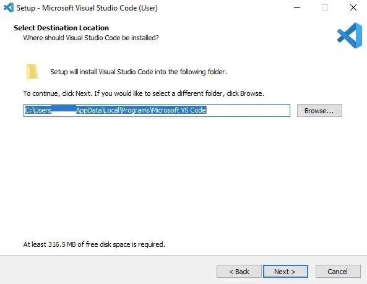Click the 'Setup - Microsoft Visual Studio Code' title

pos(87,8)
